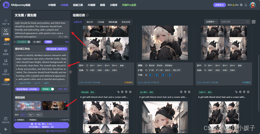Choose version Niji 4
This screenshot has height=134, width=260.
pos(39,114)
